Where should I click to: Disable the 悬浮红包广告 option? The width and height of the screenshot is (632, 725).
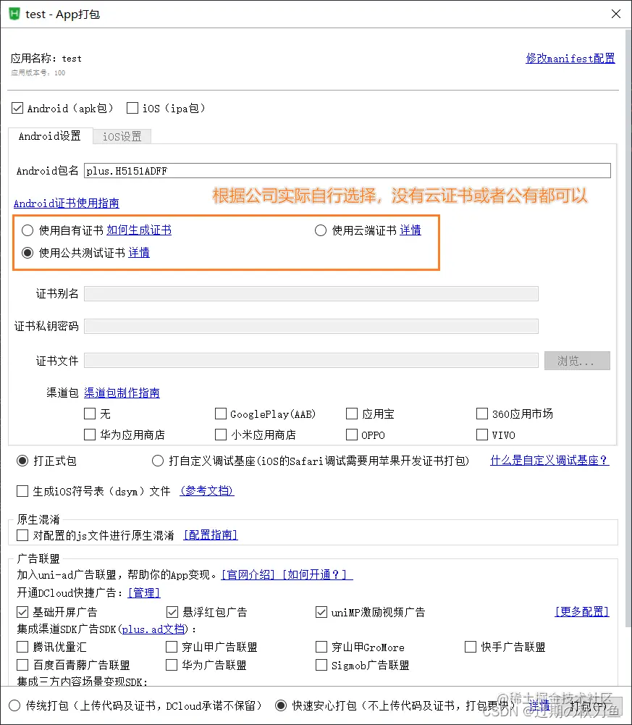172,611
